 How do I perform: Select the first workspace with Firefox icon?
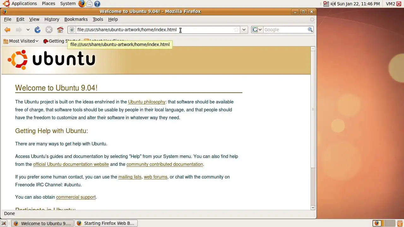[x=378, y=223]
